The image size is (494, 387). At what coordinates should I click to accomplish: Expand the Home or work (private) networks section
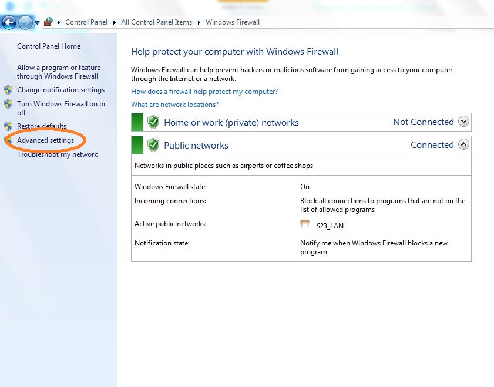click(463, 122)
